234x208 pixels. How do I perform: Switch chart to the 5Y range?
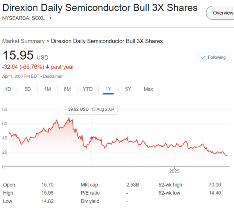(128, 89)
